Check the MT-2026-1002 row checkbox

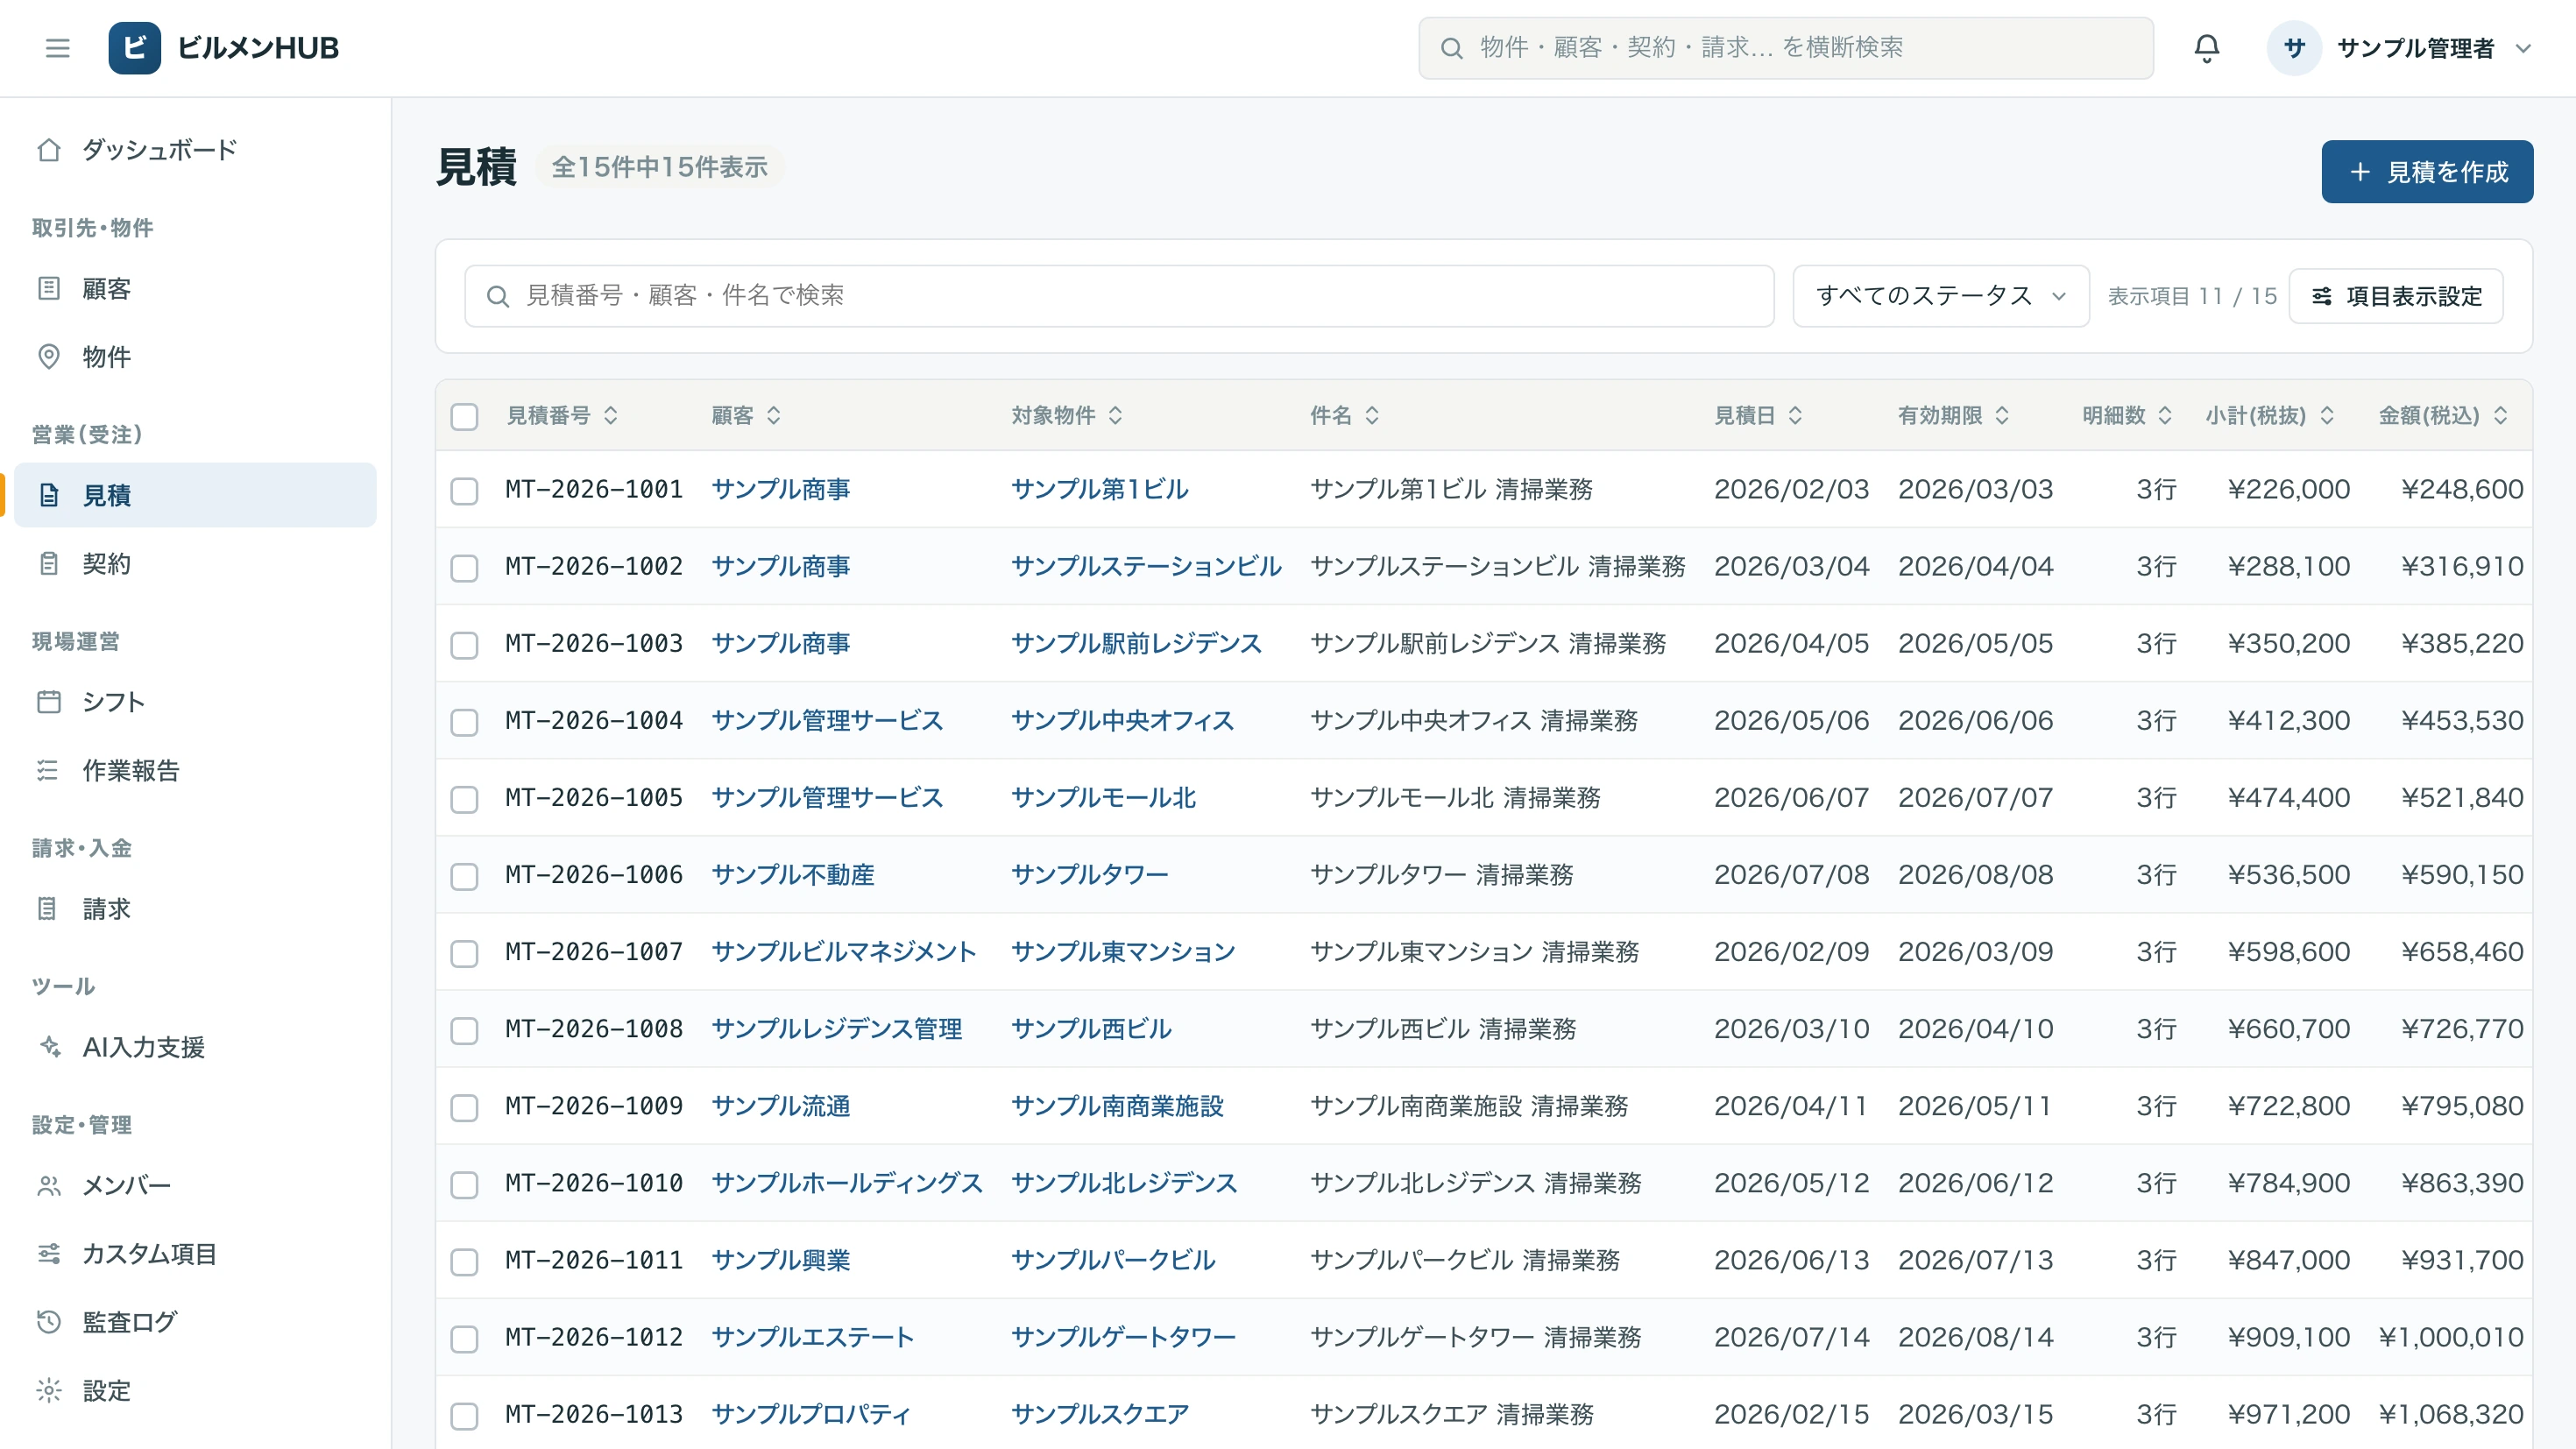point(464,568)
